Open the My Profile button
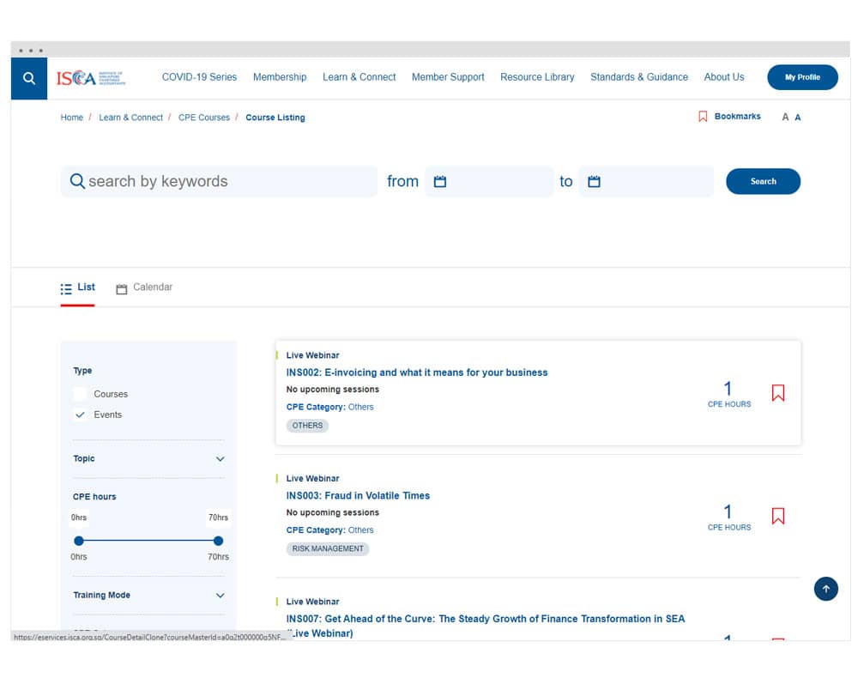 (802, 77)
